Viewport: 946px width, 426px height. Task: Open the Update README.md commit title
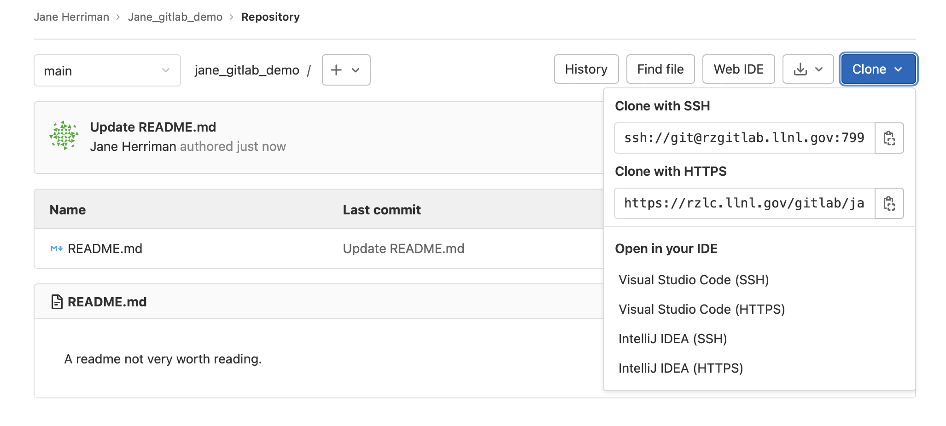point(153,127)
